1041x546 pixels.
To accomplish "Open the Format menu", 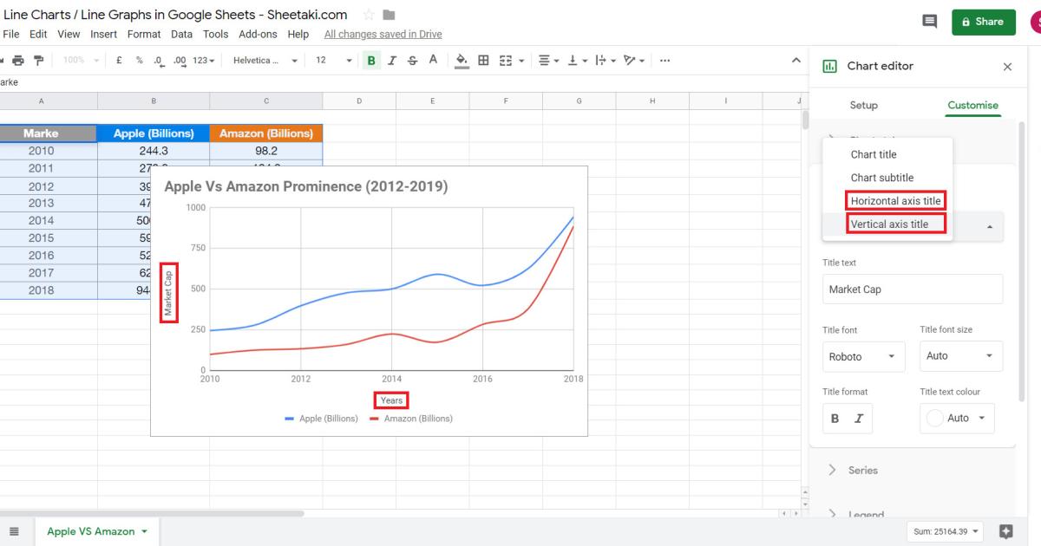I will pos(144,34).
